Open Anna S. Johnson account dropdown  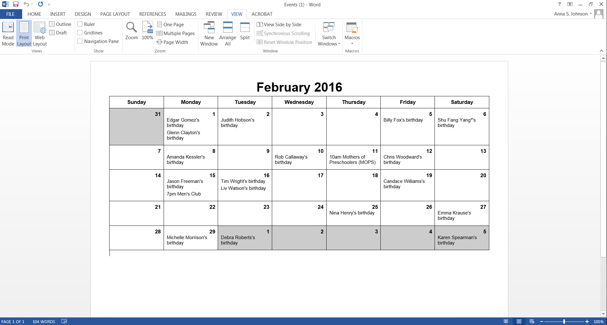pyautogui.click(x=573, y=14)
